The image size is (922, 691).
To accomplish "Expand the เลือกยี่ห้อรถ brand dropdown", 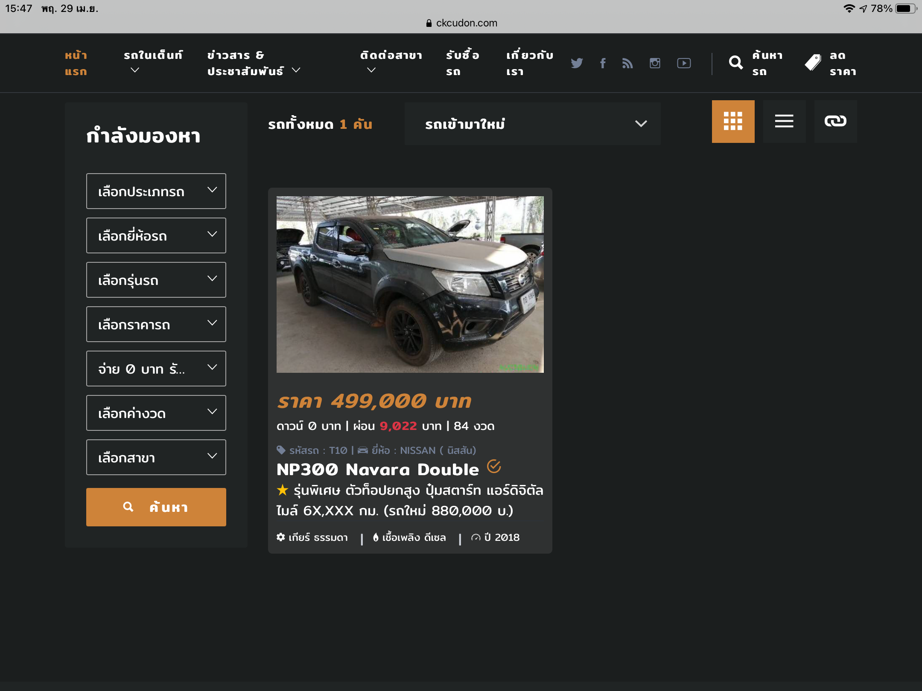I will (156, 235).
